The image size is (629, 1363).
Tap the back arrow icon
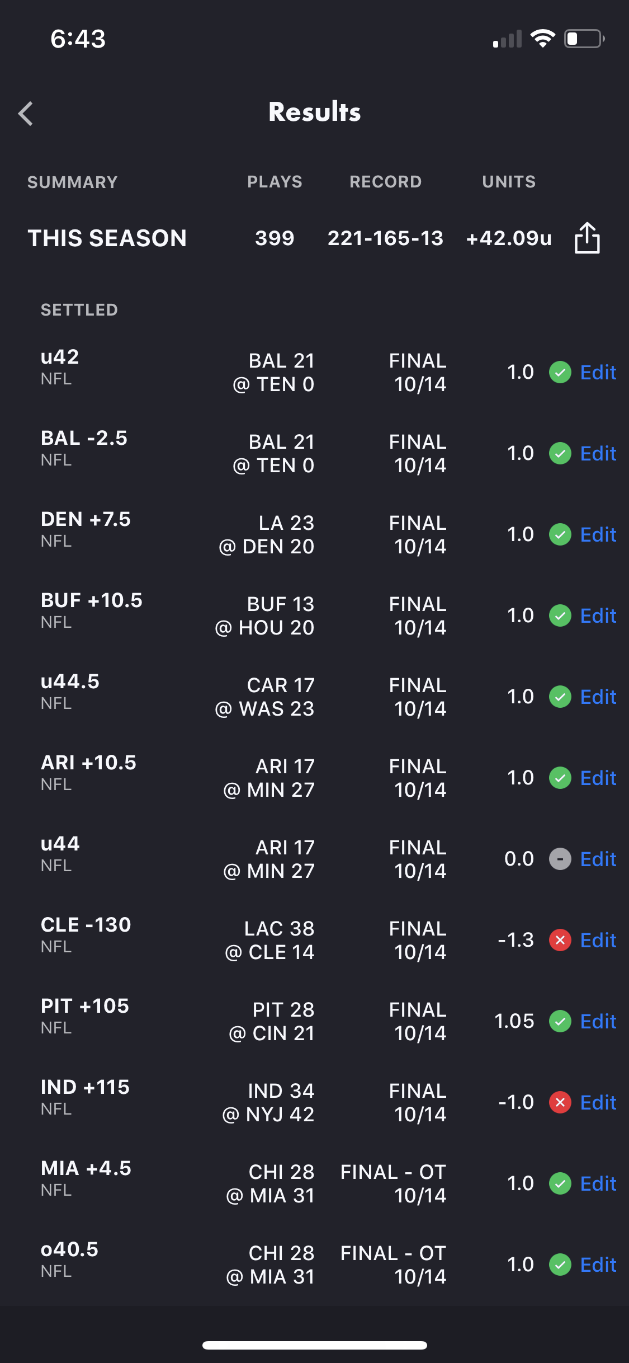pos(26,114)
